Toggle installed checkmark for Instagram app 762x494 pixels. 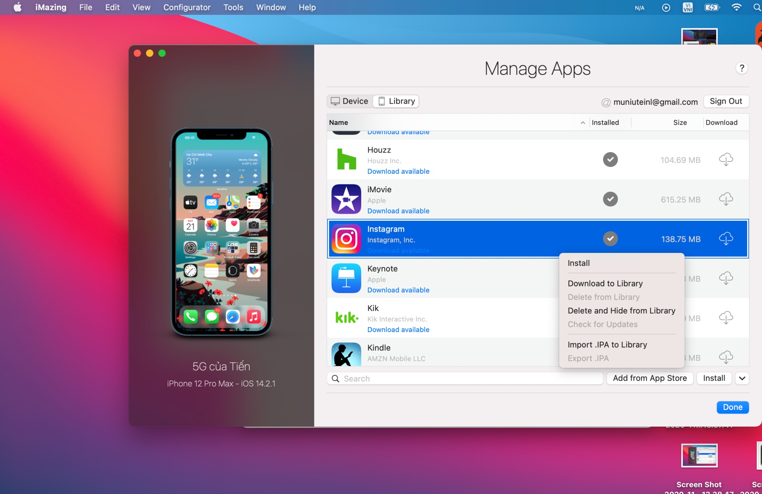tap(610, 238)
